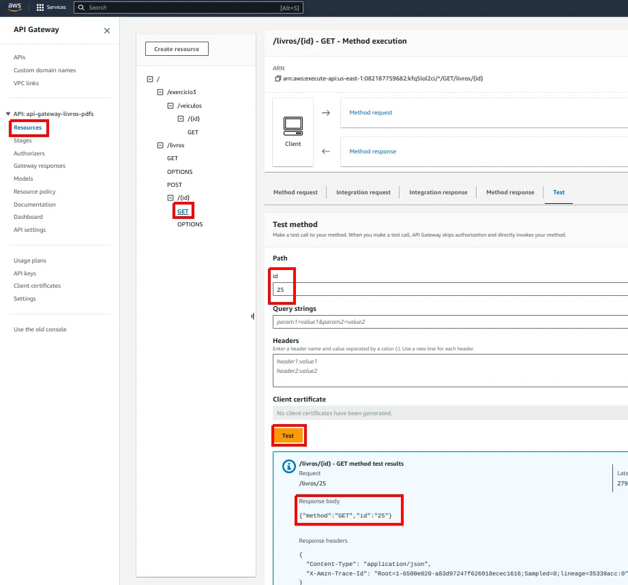The width and height of the screenshot is (628, 585).
Task: Select the /exercicio3 resource label
Action: [x=181, y=92]
